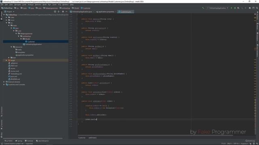Image resolution: width=259 pixels, height=145 pixels.
Task: Open the Edit menu
Action: click(6, 4)
